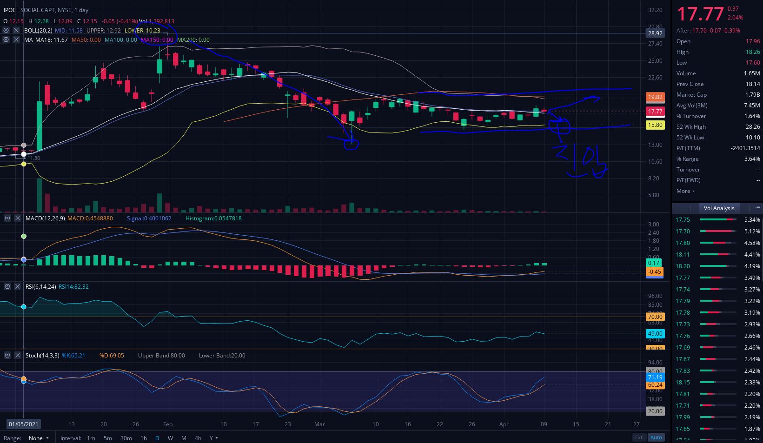
Task: Select the W weekly interval
Action: click(170, 438)
